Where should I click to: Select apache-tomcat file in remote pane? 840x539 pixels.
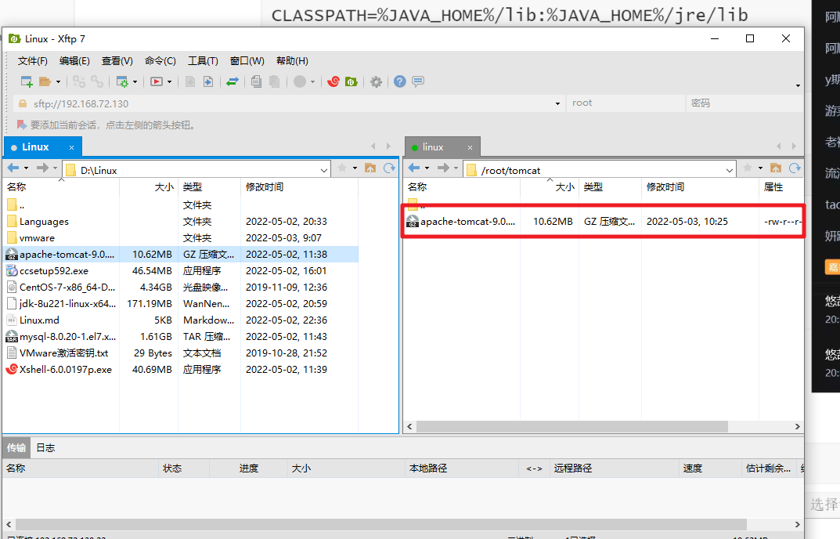pos(604,222)
